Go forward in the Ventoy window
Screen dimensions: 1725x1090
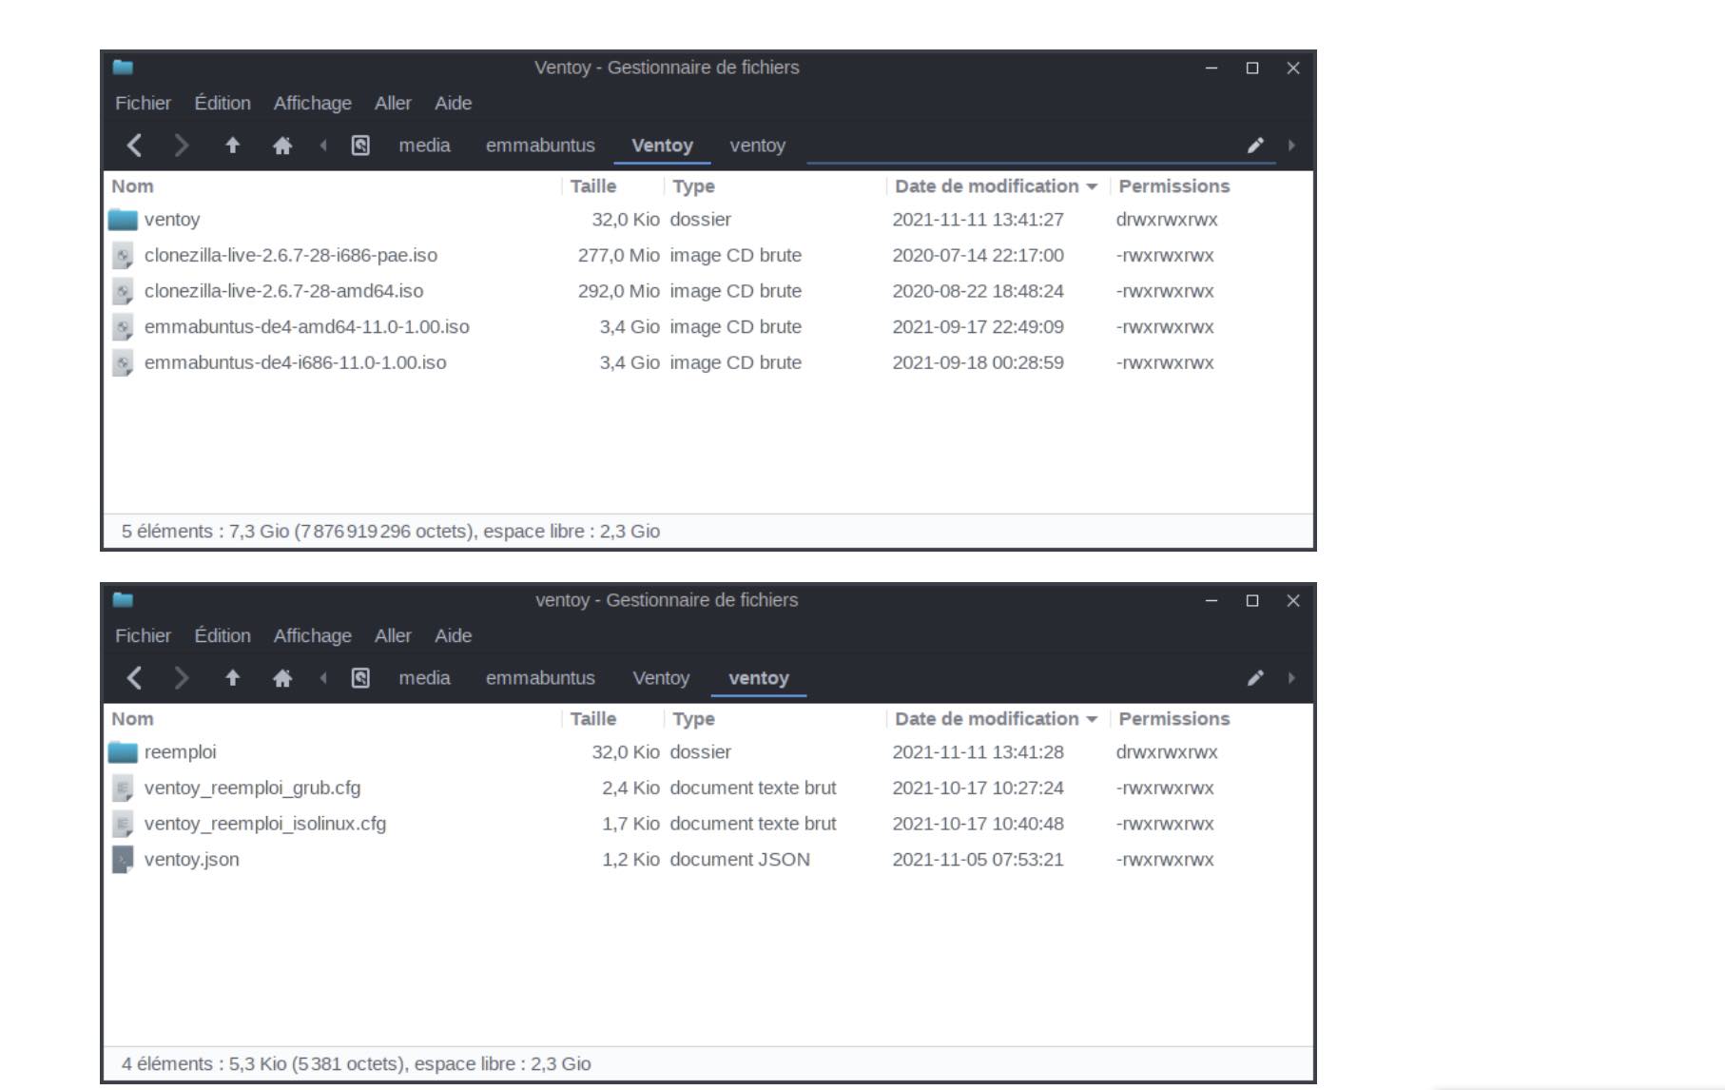(x=181, y=146)
